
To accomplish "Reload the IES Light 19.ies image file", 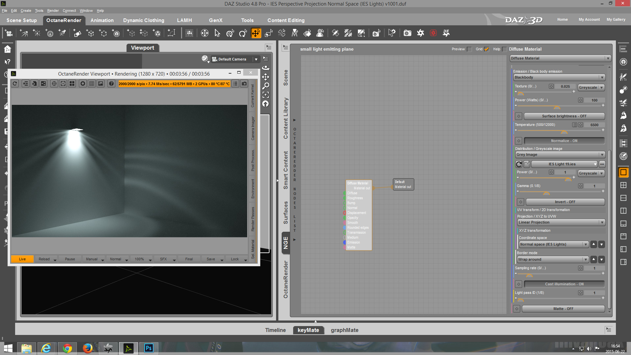I will tap(519, 164).
